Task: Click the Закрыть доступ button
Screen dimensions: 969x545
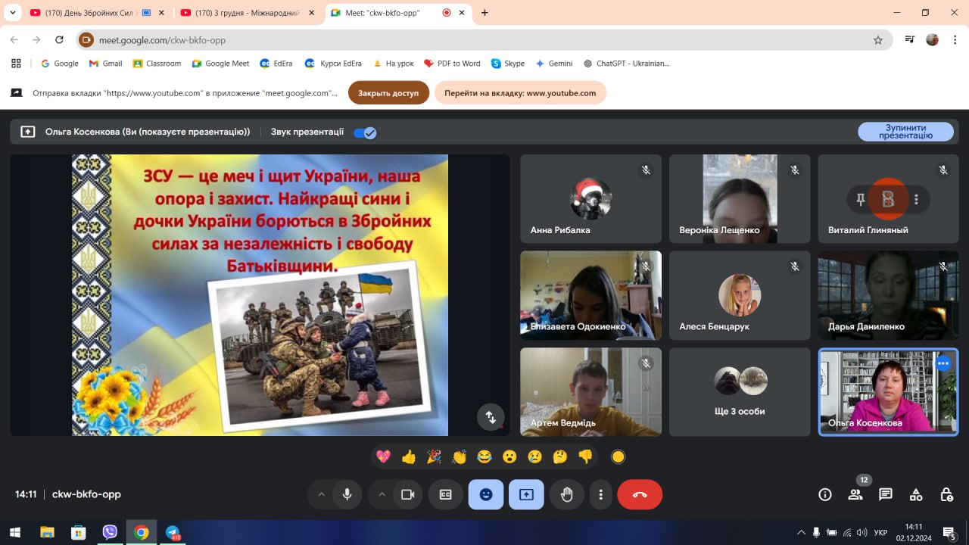Action: pyautogui.click(x=388, y=93)
